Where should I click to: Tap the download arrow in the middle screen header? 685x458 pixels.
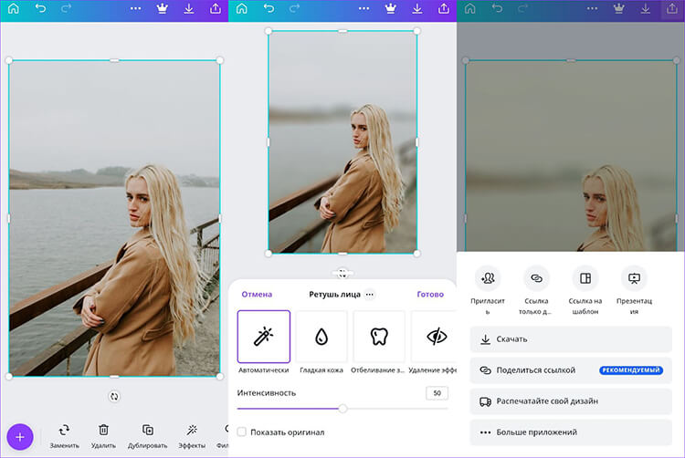417,8
